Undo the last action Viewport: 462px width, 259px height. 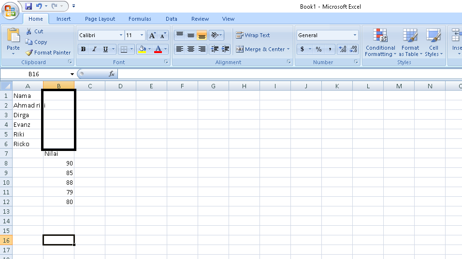pyautogui.click(x=39, y=6)
